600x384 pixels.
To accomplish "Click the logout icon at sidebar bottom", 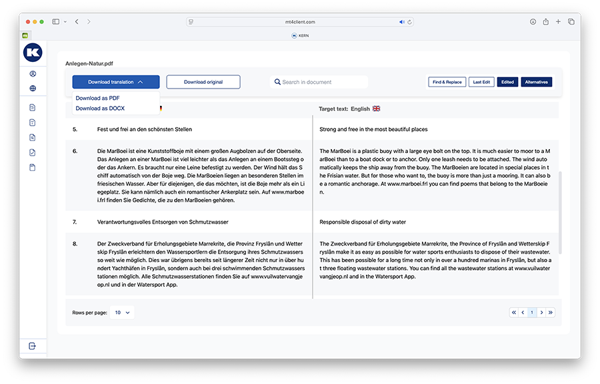I will (33, 346).
